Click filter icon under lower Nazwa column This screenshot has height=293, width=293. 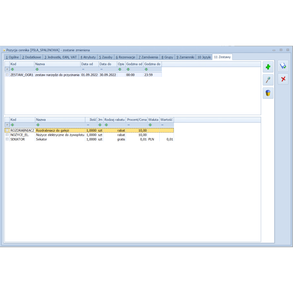pos(37,125)
